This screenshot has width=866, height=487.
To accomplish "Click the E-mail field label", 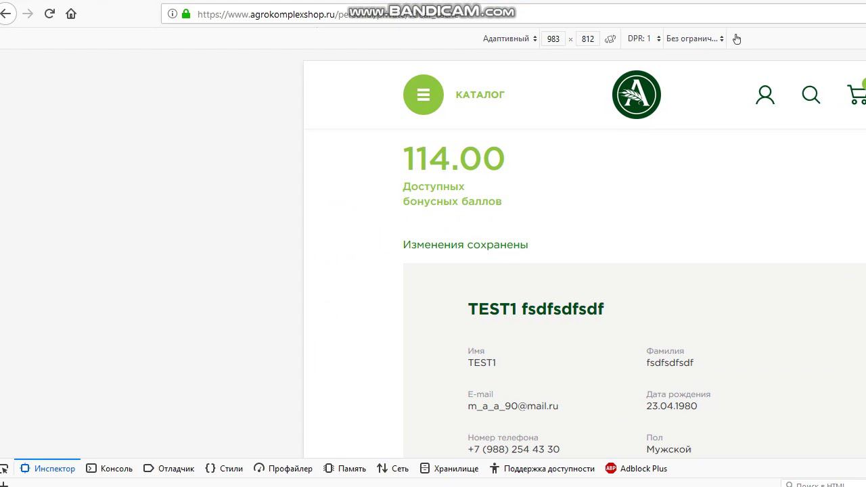I will (480, 394).
